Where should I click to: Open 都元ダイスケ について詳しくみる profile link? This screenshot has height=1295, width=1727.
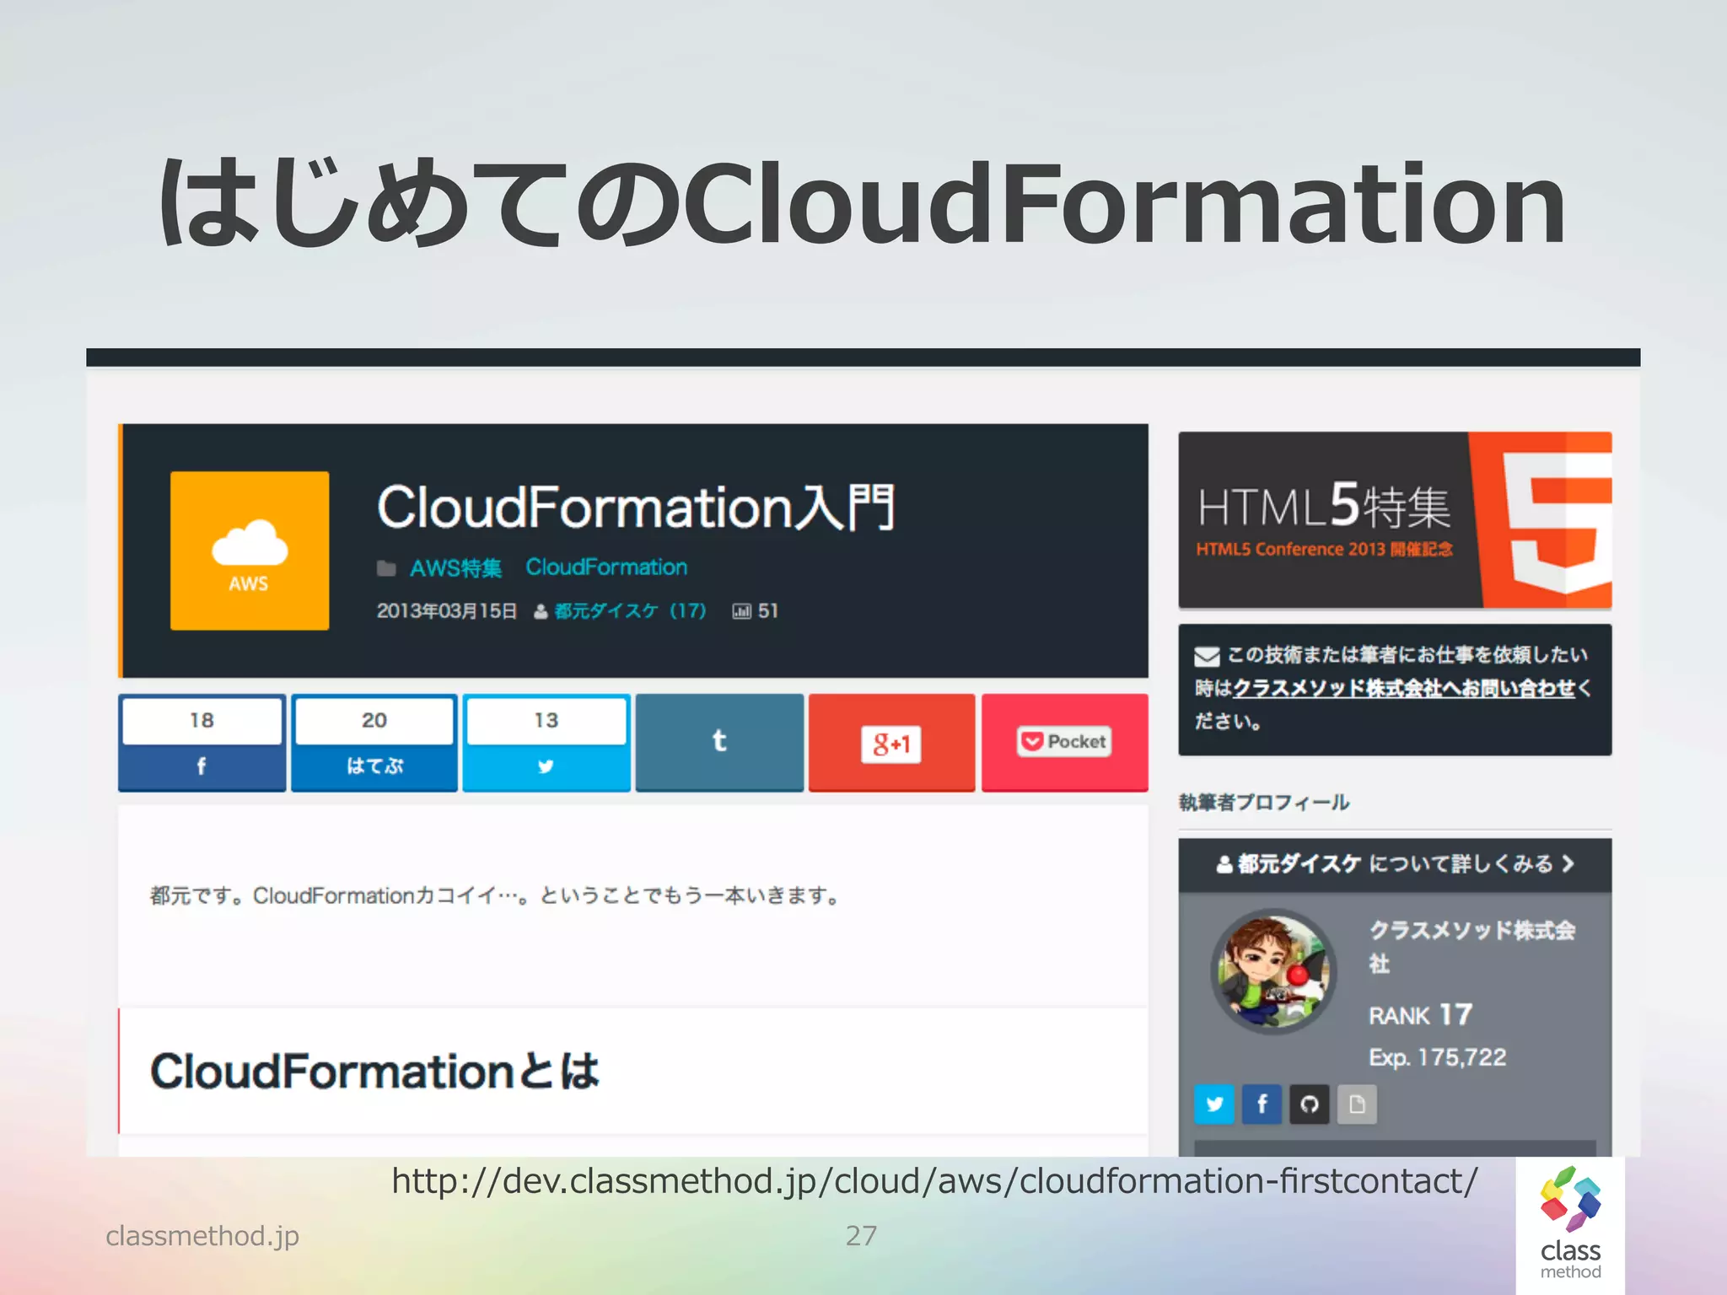pyautogui.click(x=1395, y=864)
